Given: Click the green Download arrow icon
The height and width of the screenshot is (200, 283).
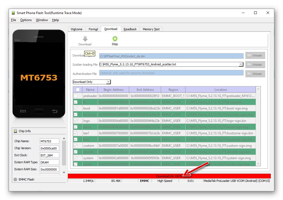Looking at the screenshot, I should 85,38.
